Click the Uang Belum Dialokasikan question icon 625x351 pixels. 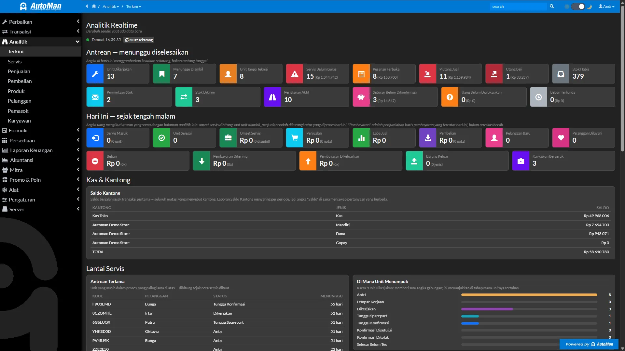click(450, 97)
